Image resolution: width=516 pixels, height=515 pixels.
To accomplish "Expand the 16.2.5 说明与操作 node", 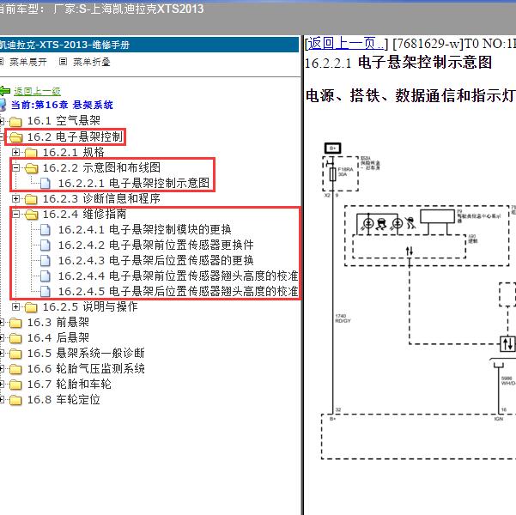I will pyautogui.click(x=15, y=306).
